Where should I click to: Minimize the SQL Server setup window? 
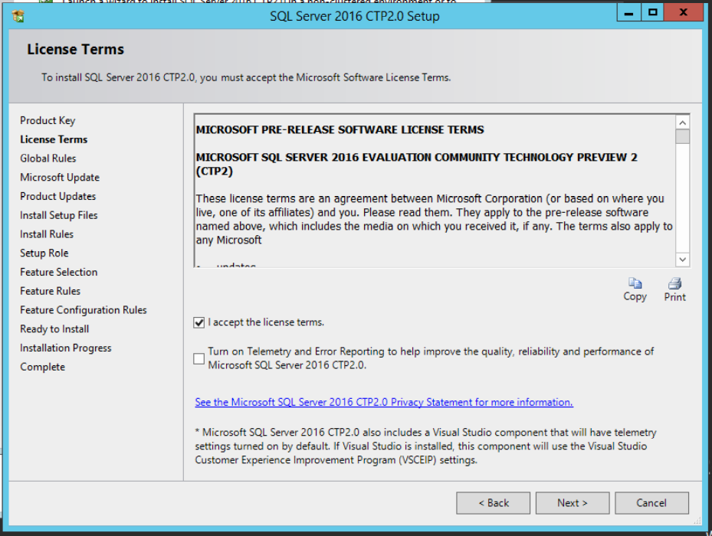pos(628,13)
